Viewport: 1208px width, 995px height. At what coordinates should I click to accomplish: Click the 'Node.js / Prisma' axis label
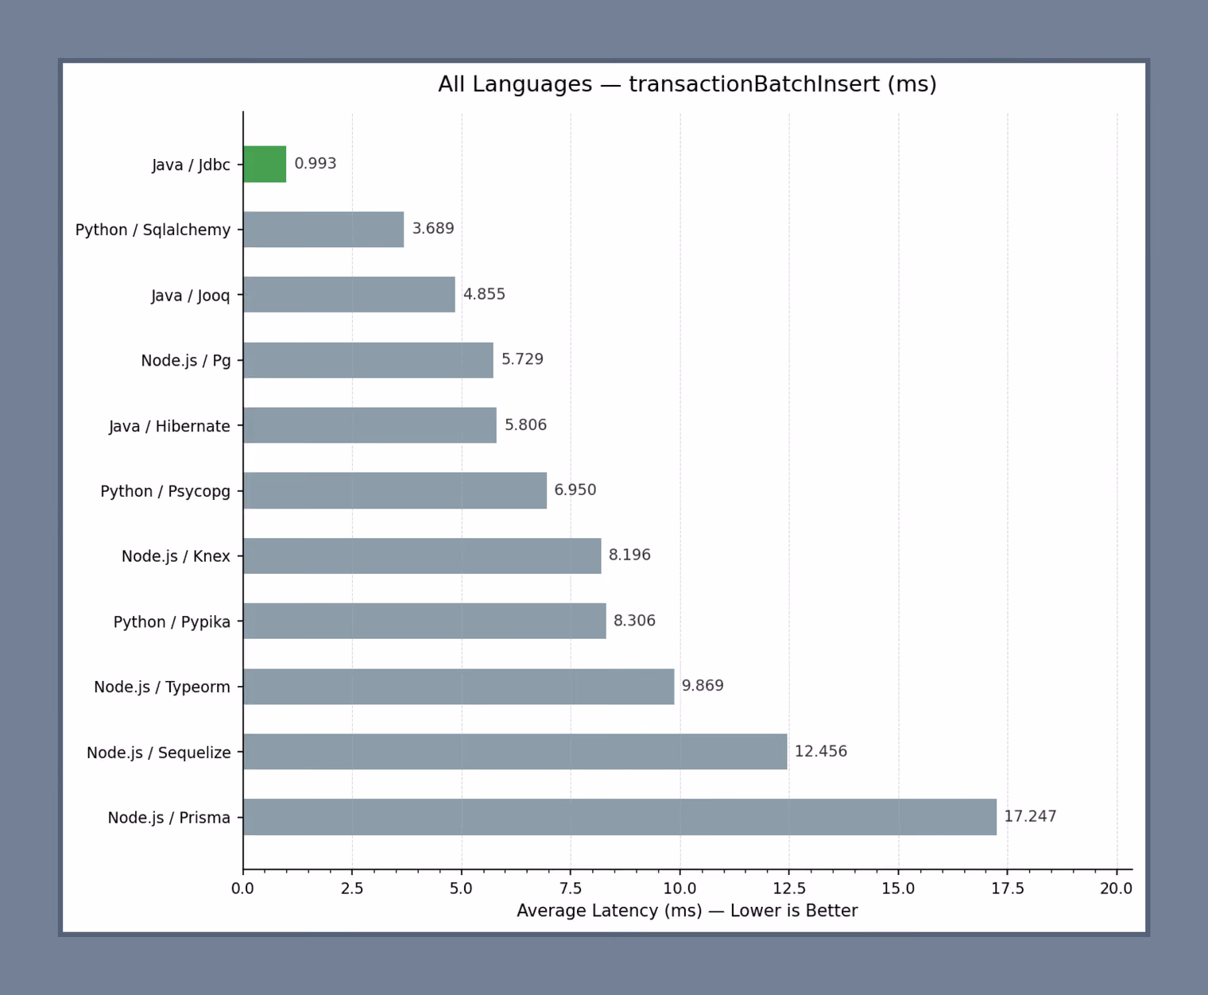pyautogui.click(x=169, y=818)
